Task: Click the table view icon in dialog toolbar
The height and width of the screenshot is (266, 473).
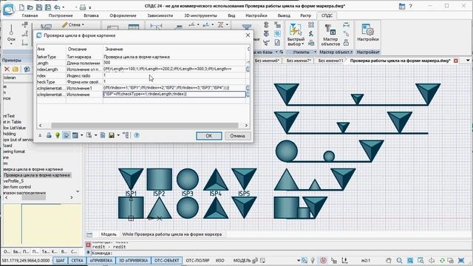Action: (75, 135)
